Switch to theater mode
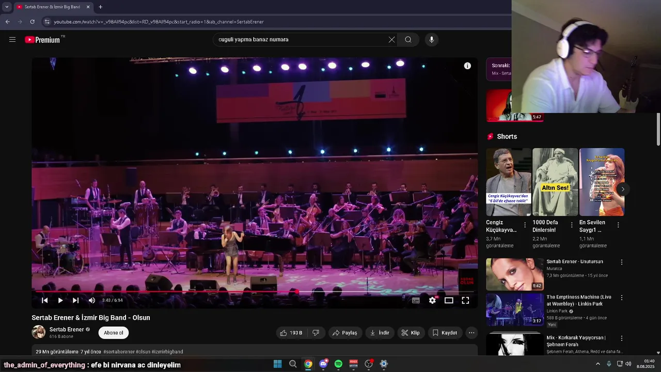 pyautogui.click(x=449, y=300)
